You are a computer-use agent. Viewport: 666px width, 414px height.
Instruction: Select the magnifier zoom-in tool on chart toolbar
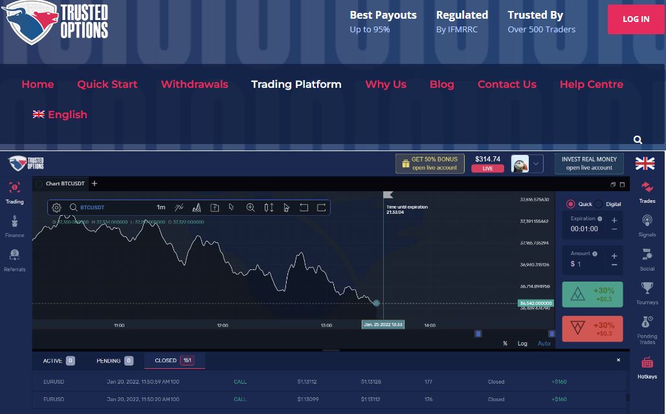tap(250, 207)
